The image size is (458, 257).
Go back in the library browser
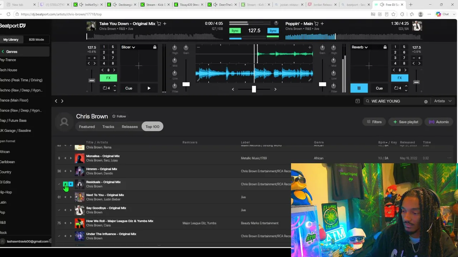point(56,101)
